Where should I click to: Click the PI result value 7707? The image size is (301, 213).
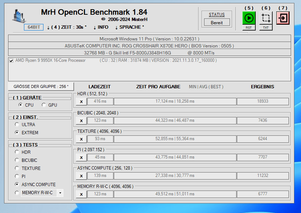point(263,157)
